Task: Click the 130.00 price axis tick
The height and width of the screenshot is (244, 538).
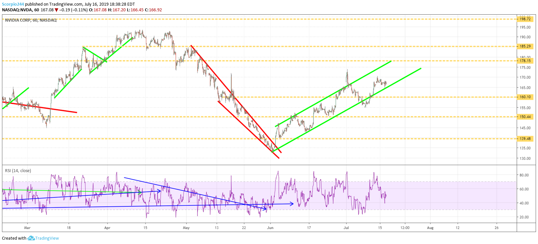Action: coord(525,158)
